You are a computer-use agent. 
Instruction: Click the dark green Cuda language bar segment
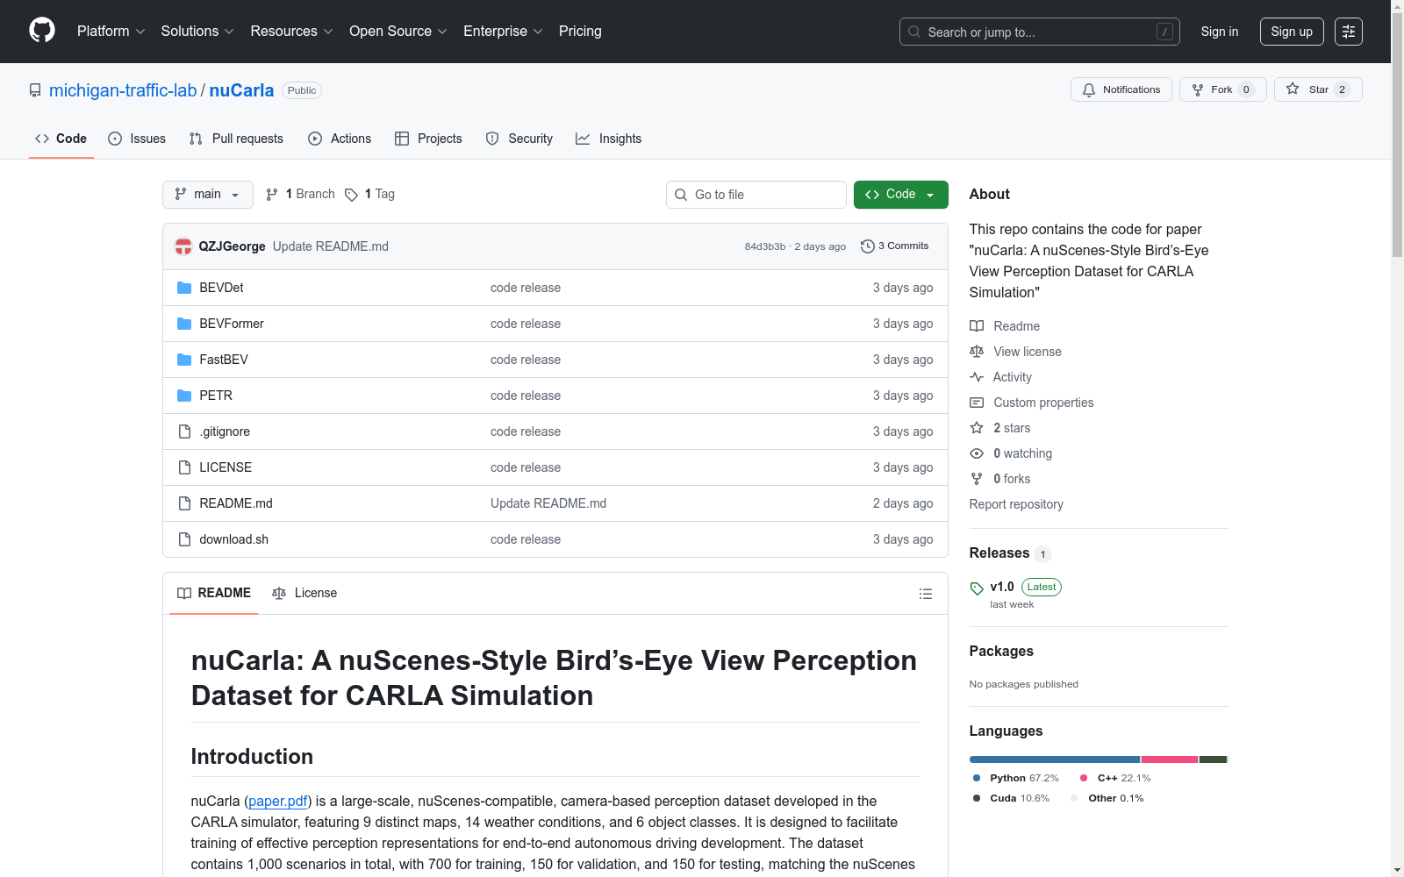(x=1213, y=759)
